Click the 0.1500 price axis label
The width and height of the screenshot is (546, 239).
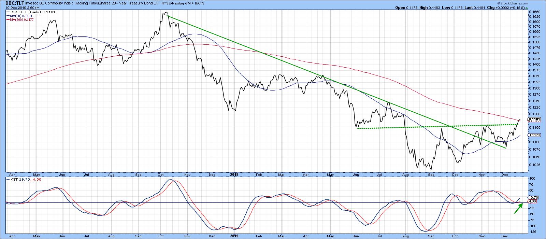click(534, 42)
